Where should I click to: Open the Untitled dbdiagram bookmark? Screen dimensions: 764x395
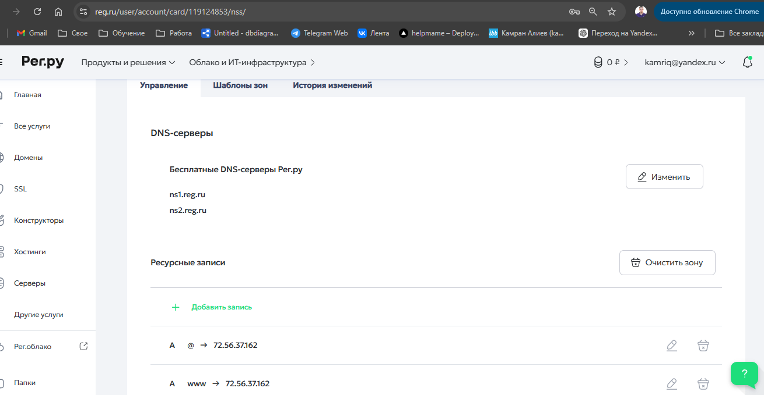[240, 33]
